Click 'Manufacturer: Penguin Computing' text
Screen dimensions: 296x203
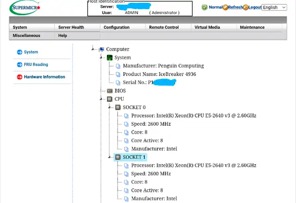point(163,66)
